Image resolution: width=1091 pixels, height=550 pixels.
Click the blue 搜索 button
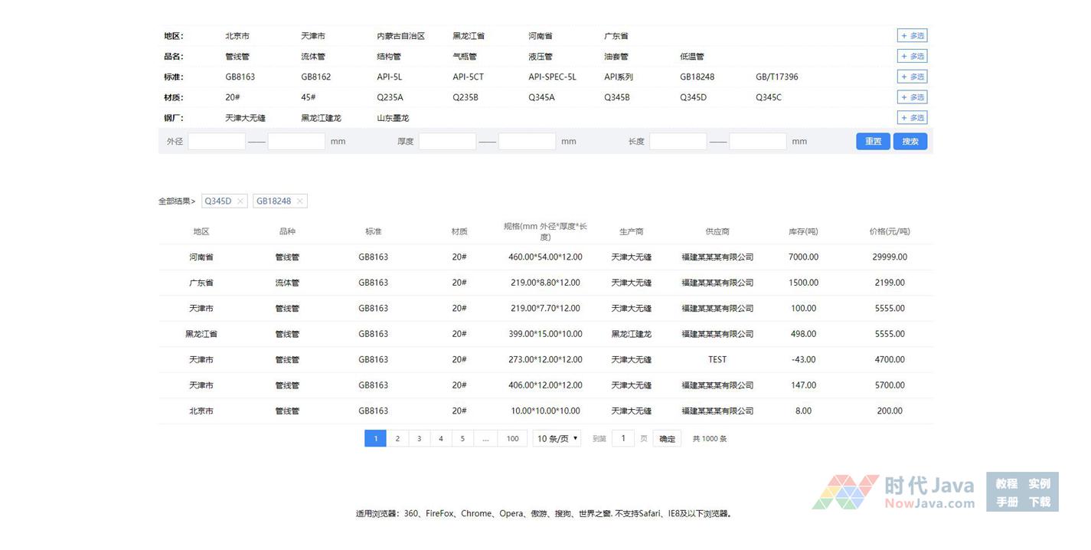point(910,142)
